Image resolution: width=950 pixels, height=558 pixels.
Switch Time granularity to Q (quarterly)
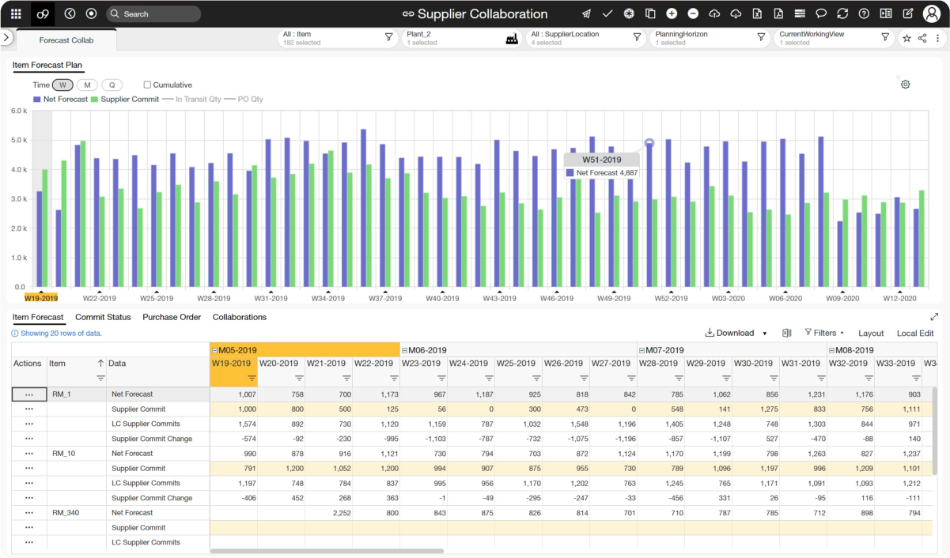point(112,85)
